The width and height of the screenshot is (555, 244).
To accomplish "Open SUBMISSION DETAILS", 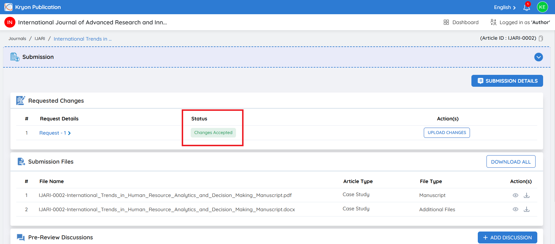I will (507, 81).
